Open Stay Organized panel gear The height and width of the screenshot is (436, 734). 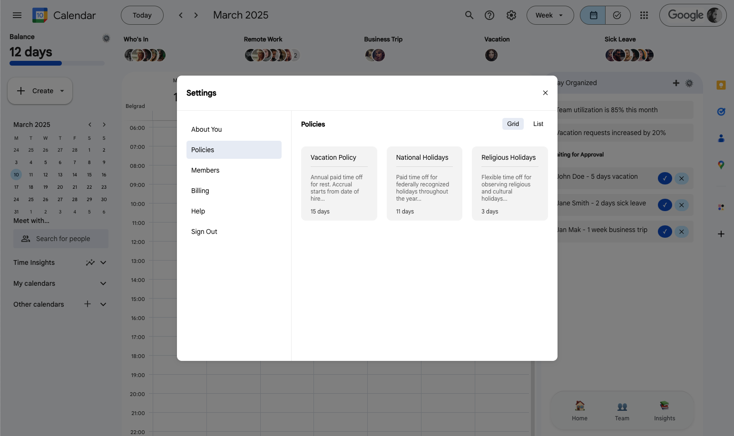click(689, 83)
